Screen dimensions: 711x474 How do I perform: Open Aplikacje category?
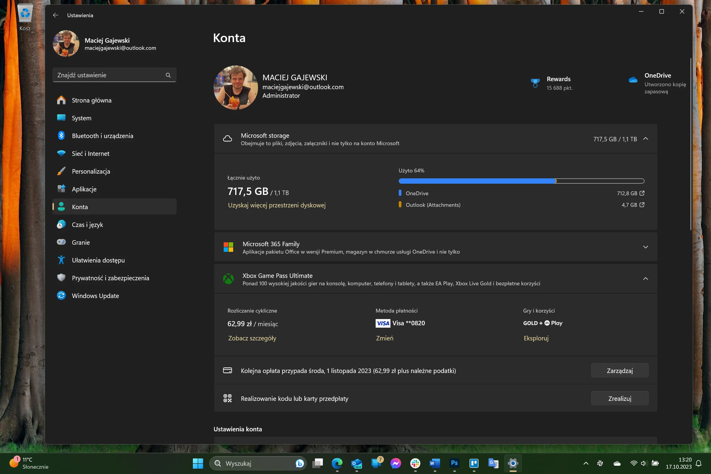[114, 189]
